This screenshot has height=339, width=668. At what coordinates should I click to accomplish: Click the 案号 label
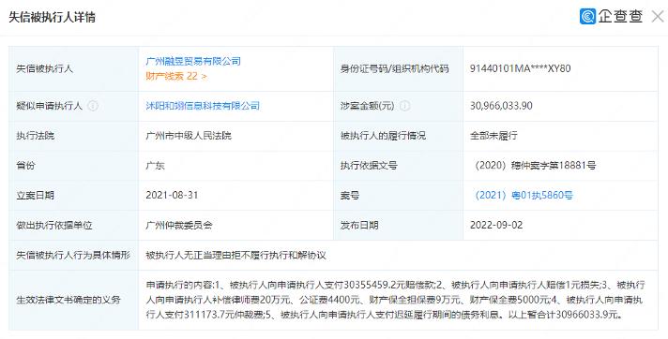coord(349,195)
